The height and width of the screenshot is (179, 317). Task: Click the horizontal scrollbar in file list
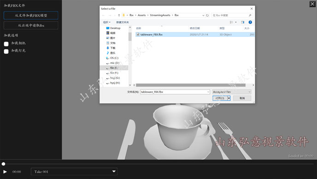(x=191, y=85)
